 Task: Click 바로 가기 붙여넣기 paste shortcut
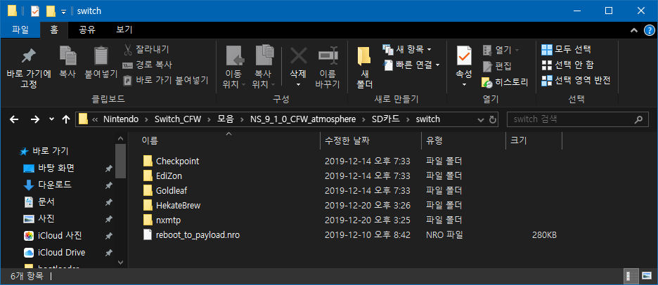(165, 80)
